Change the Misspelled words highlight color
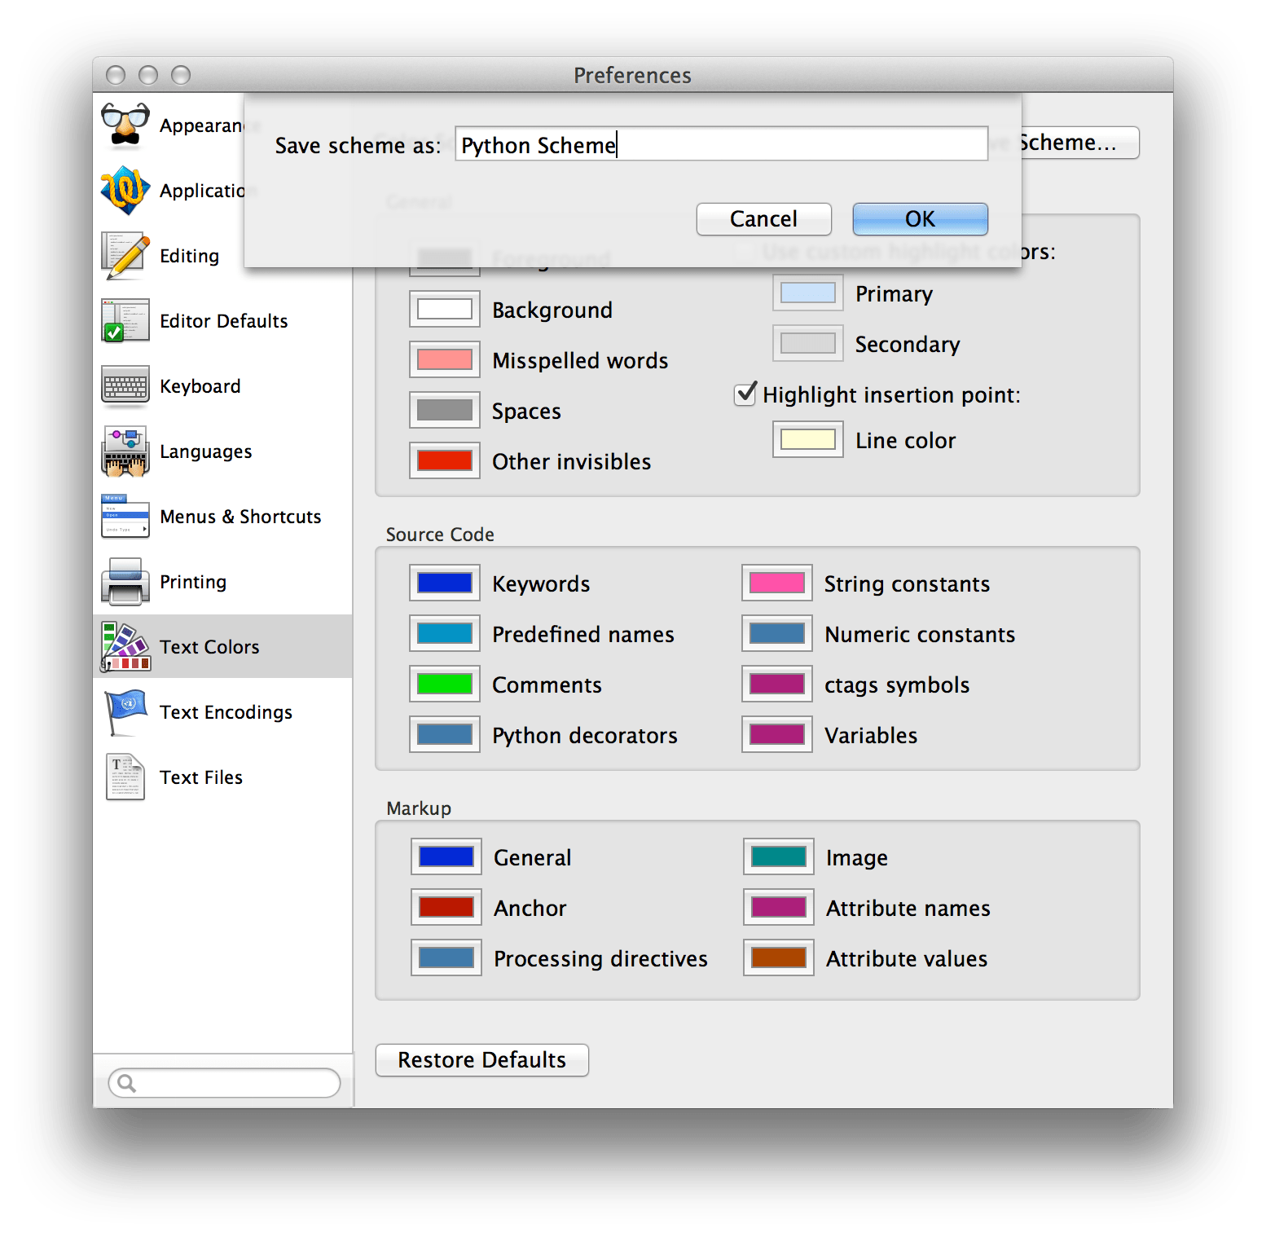Image resolution: width=1266 pixels, height=1237 pixels. 444,359
